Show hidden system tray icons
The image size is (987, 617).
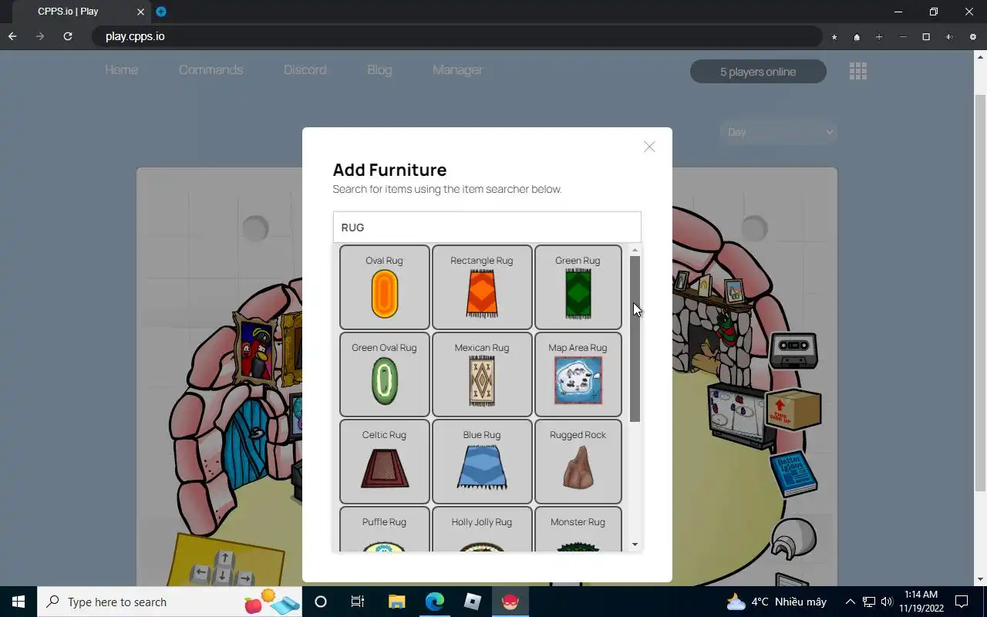pyautogui.click(x=851, y=602)
